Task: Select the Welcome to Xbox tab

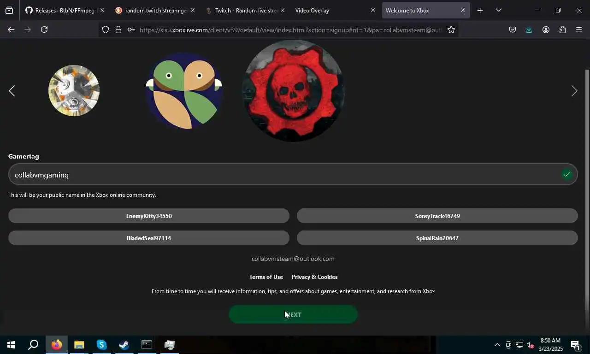Action: pos(425,10)
